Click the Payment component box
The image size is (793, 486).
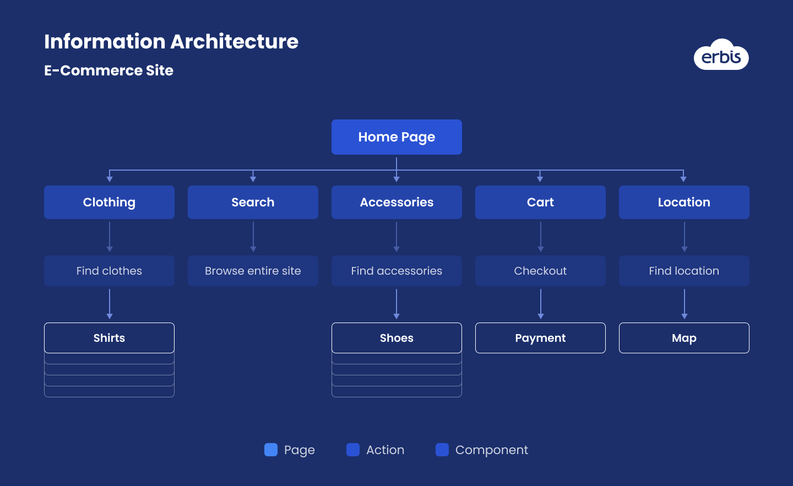[540, 338]
